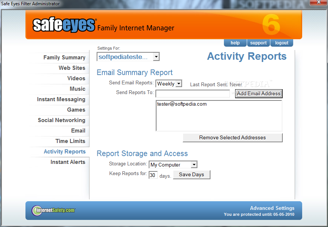Click the help tab

[235, 43]
